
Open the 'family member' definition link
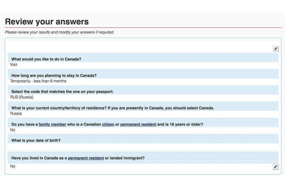tap(52, 124)
